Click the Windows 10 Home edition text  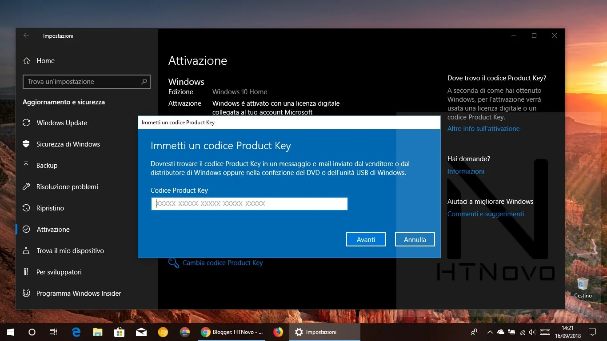[x=240, y=92]
